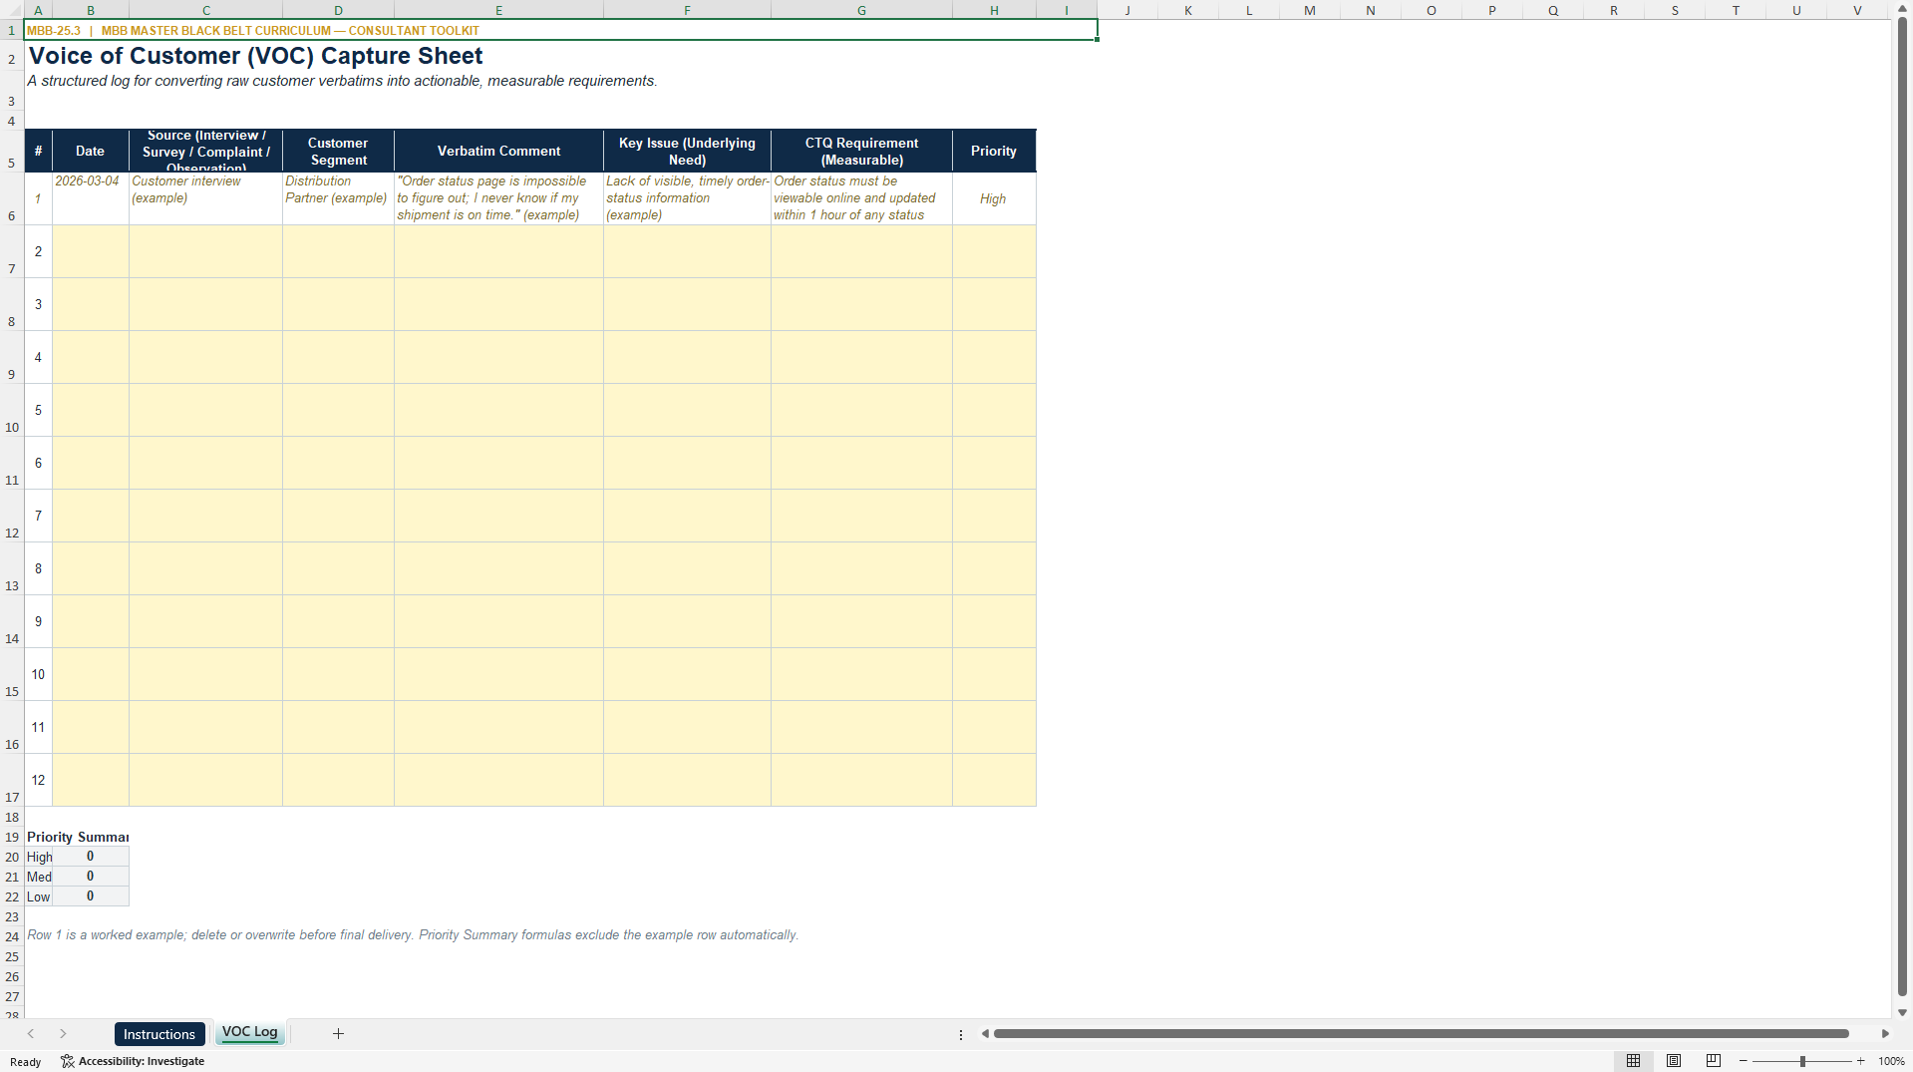
Task: Click zoom in plus button
Action: (1861, 1061)
